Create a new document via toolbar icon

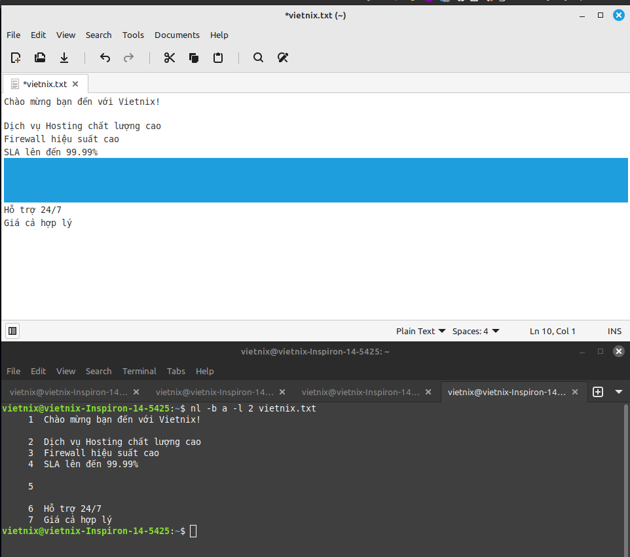[x=16, y=58]
